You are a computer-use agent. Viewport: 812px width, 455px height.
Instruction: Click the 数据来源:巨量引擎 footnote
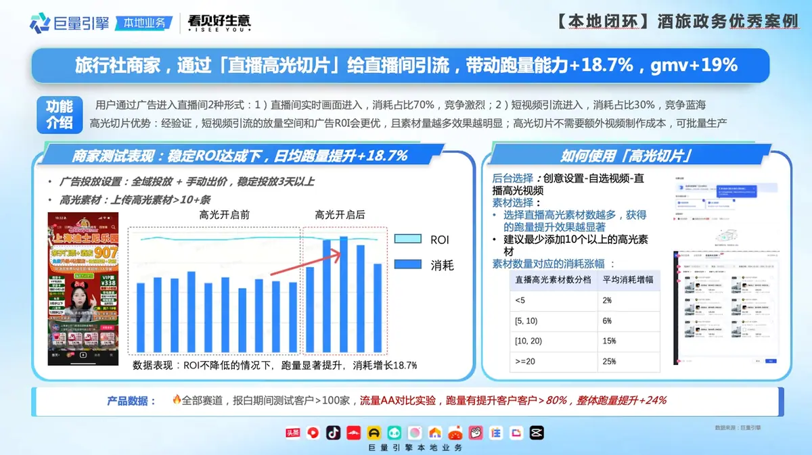pyautogui.click(x=738, y=429)
